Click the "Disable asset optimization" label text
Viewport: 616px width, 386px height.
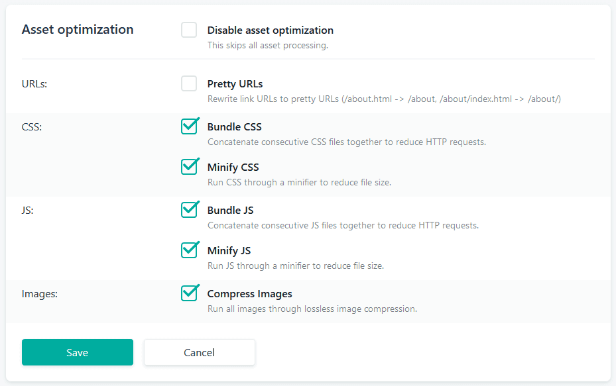[270, 30]
